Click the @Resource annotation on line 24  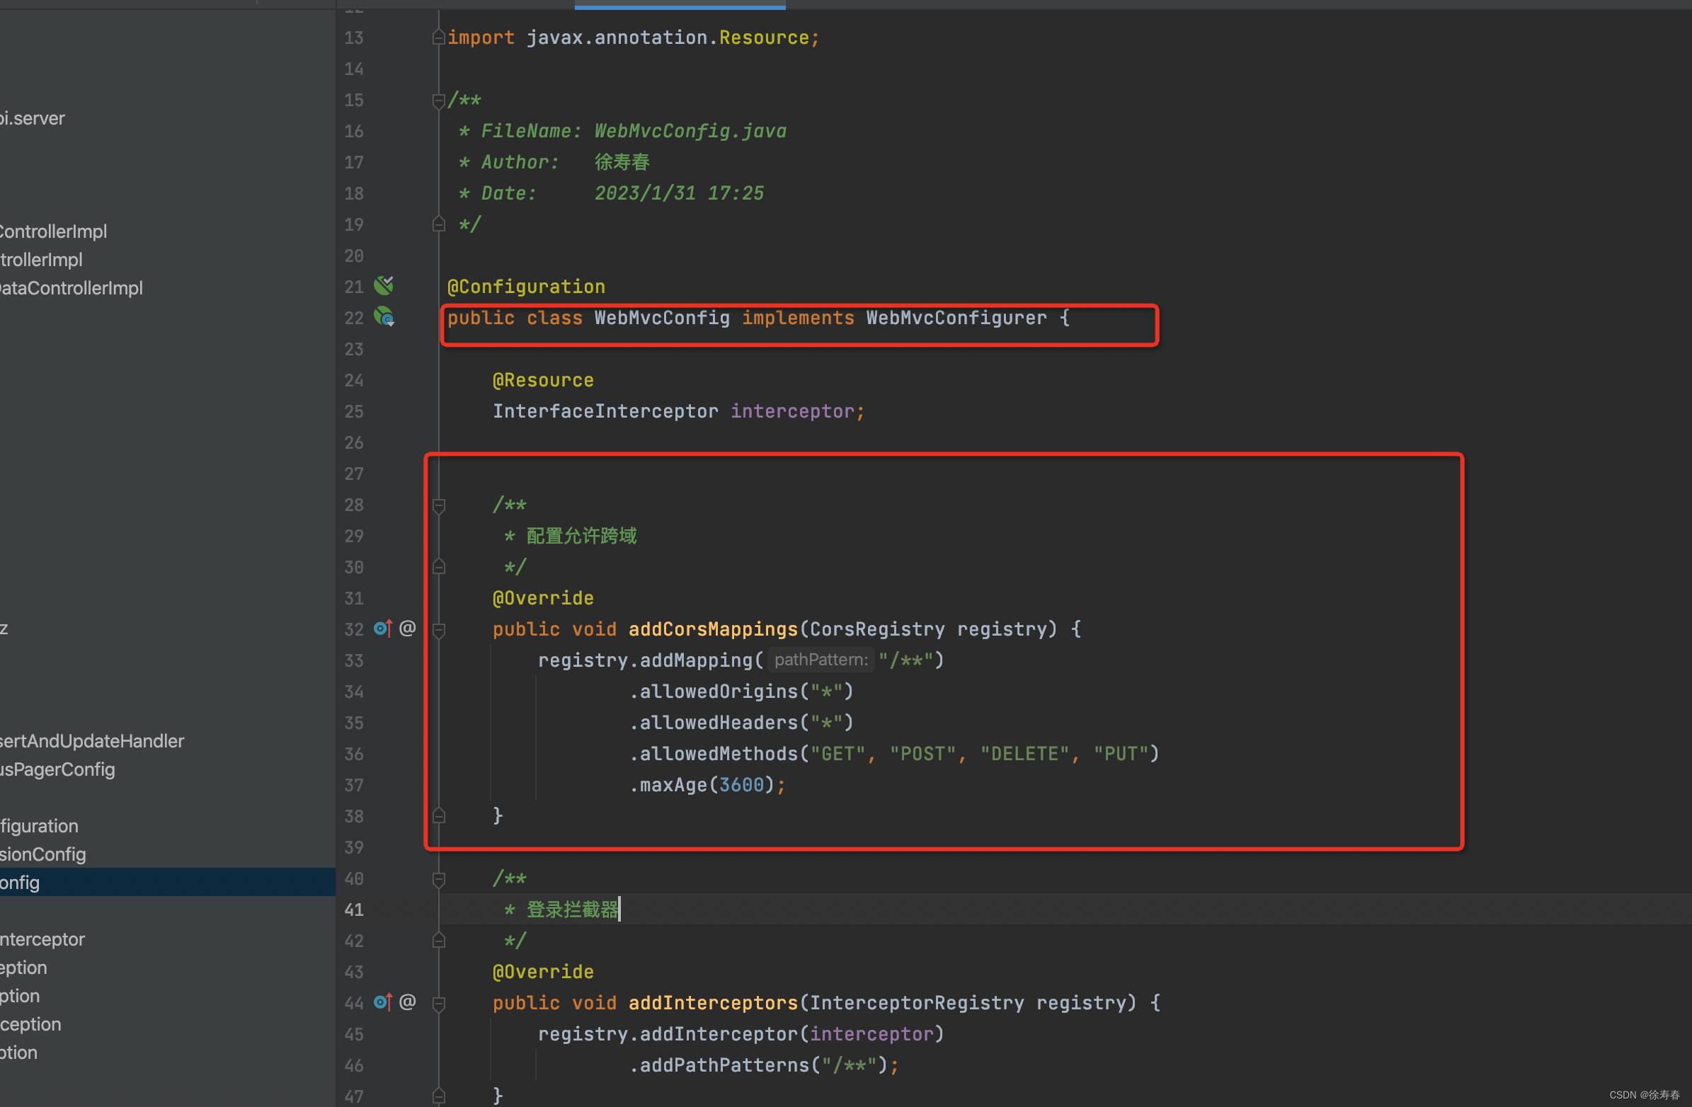click(x=543, y=380)
